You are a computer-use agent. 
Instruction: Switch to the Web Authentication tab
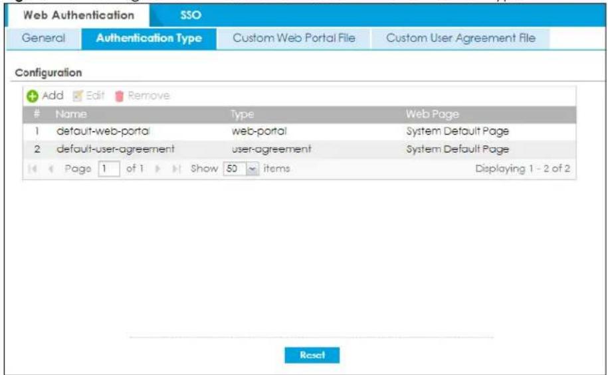78,15
